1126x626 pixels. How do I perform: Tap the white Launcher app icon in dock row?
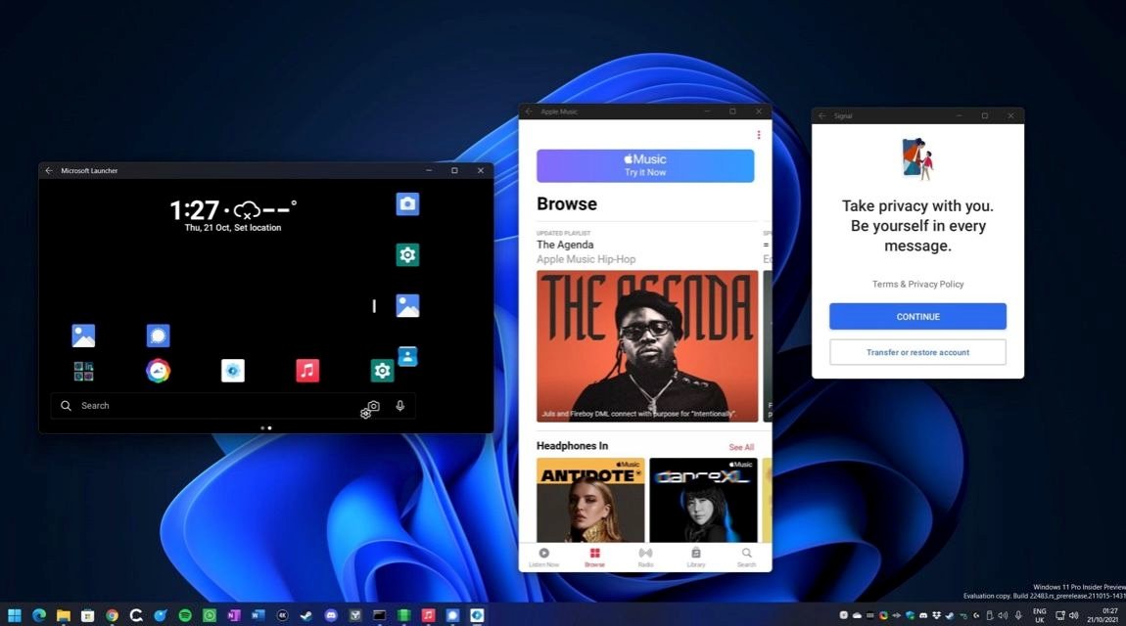click(x=233, y=371)
